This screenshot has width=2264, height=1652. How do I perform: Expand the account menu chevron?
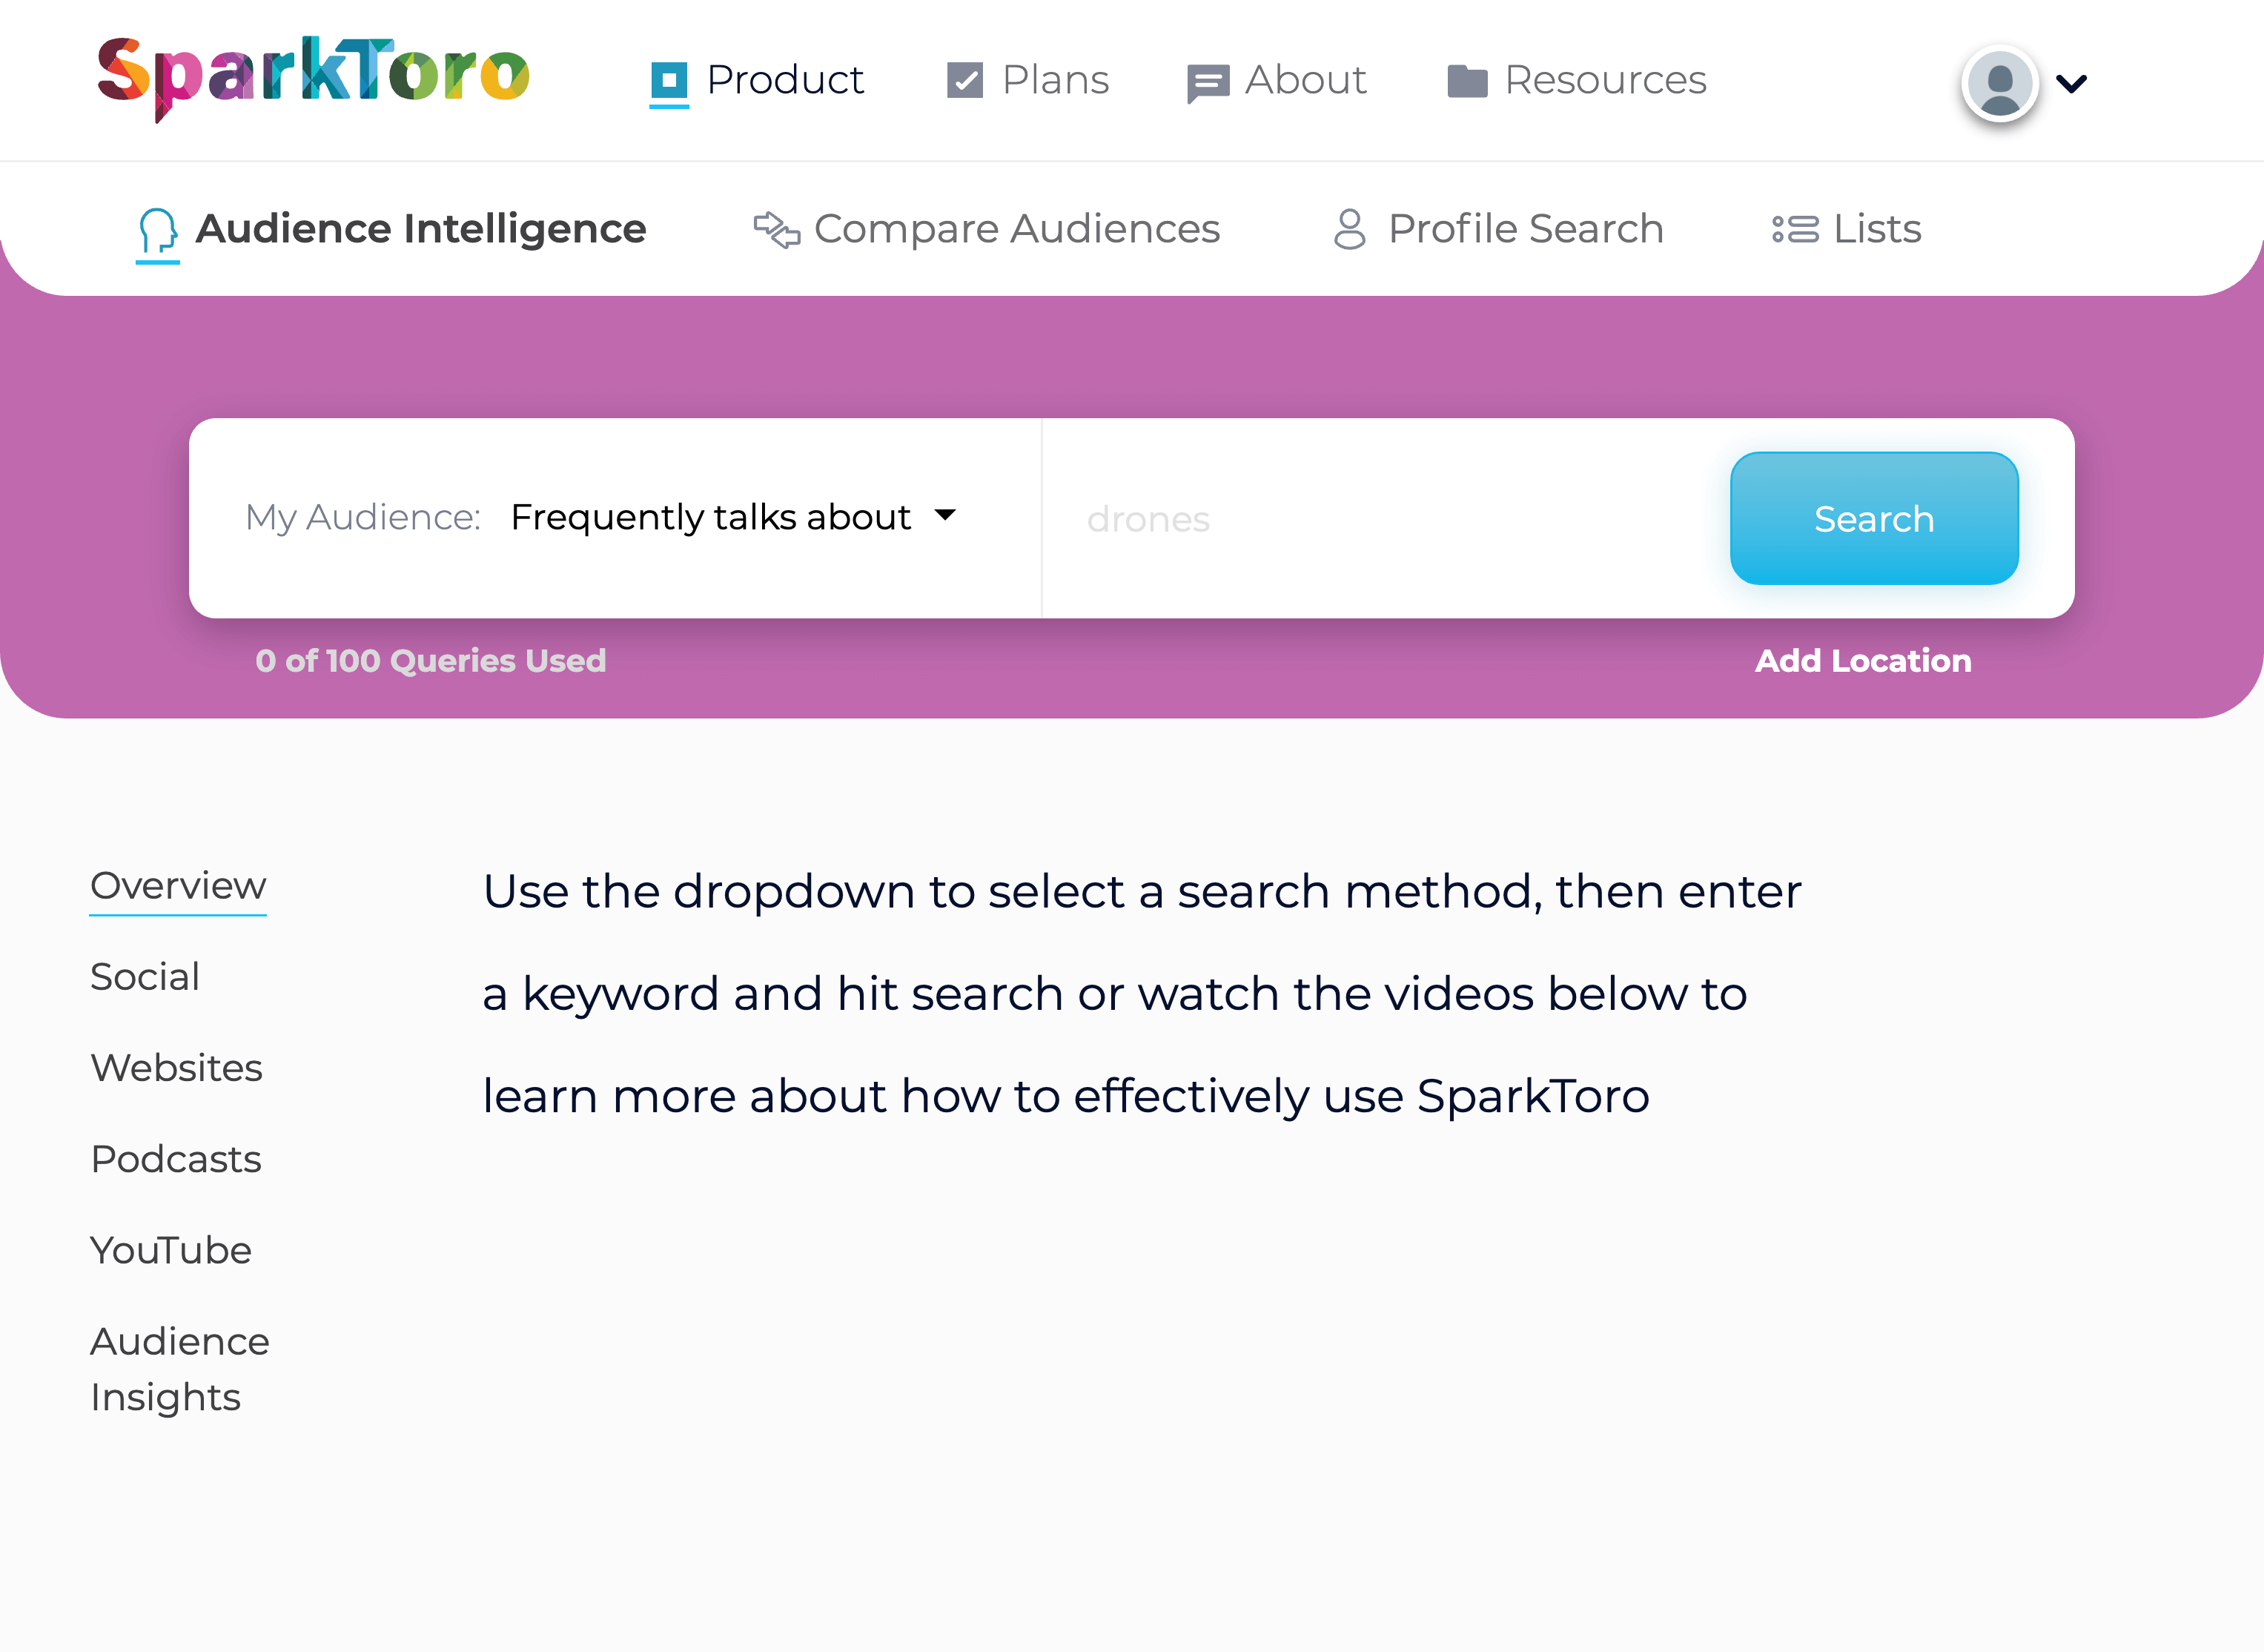(2071, 84)
